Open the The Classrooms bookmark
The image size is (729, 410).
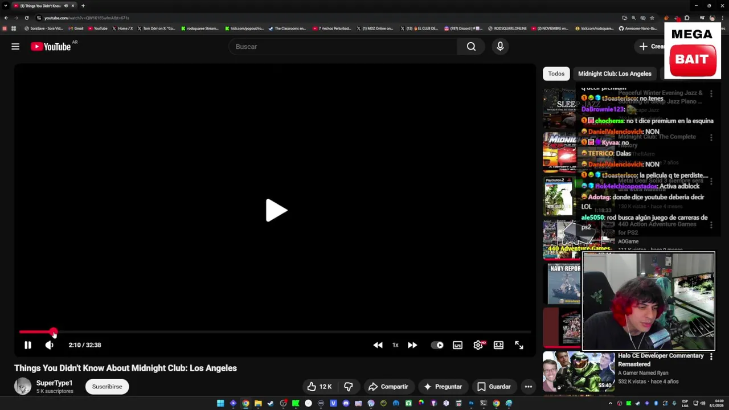[288, 28]
